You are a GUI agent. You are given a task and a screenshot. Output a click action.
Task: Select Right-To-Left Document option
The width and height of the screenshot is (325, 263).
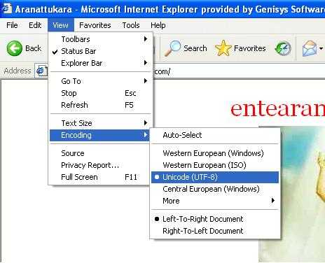[215, 231]
